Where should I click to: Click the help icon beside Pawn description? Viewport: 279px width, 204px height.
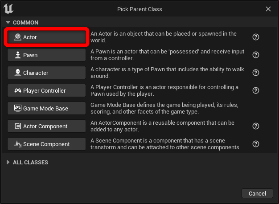click(256, 55)
